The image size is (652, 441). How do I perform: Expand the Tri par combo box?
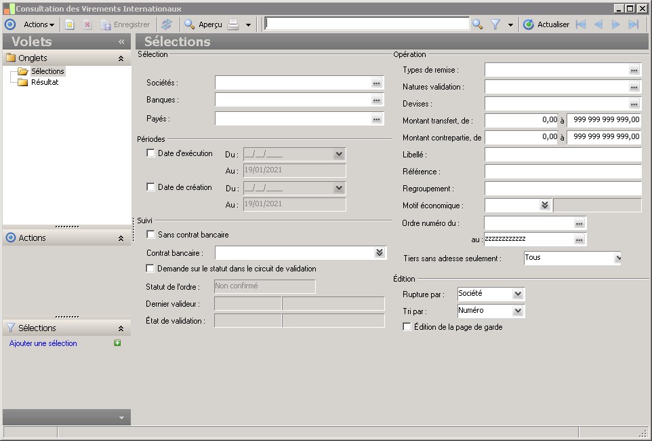[518, 311]
